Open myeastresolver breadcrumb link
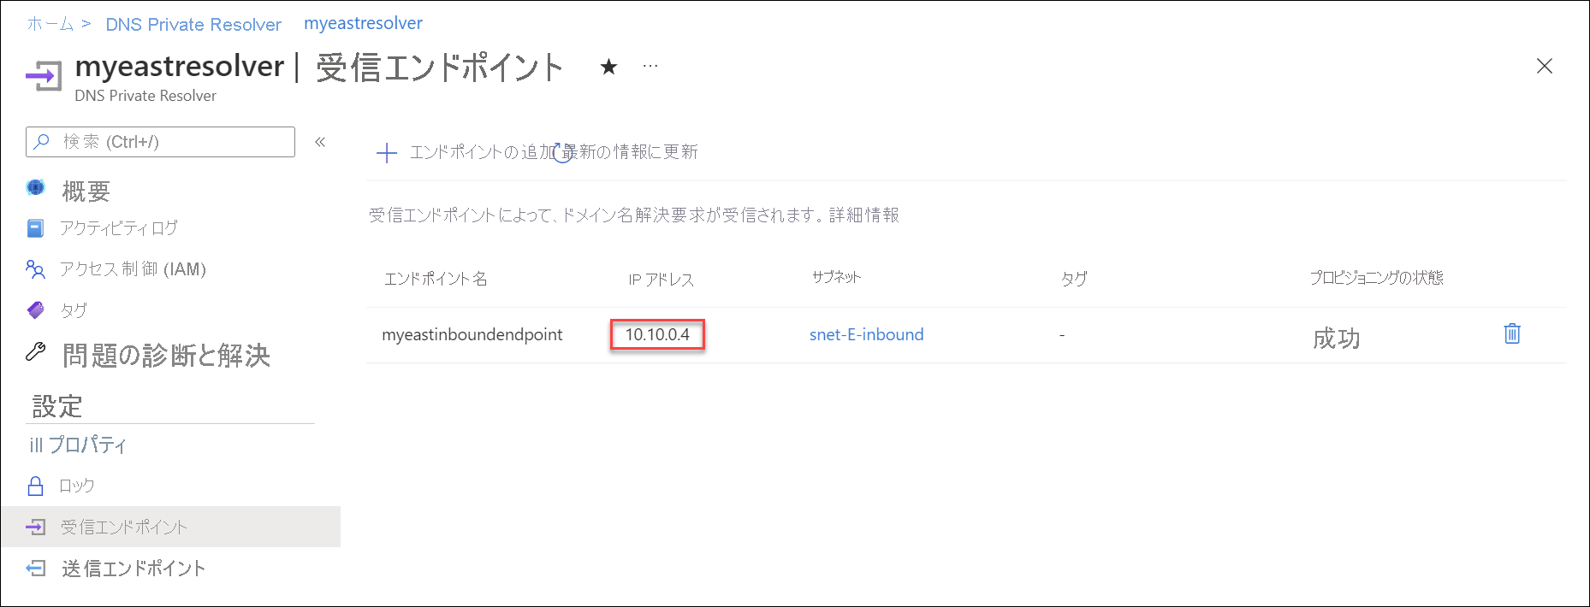The height and width of the screenshot is (607, 1590). 363,23
